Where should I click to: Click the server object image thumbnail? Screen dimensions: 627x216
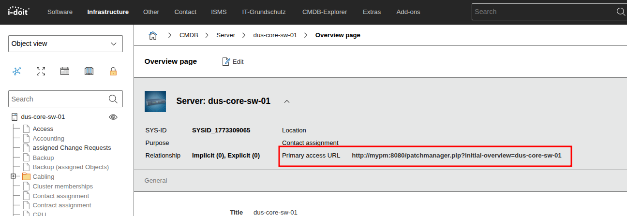pos(155,101)
